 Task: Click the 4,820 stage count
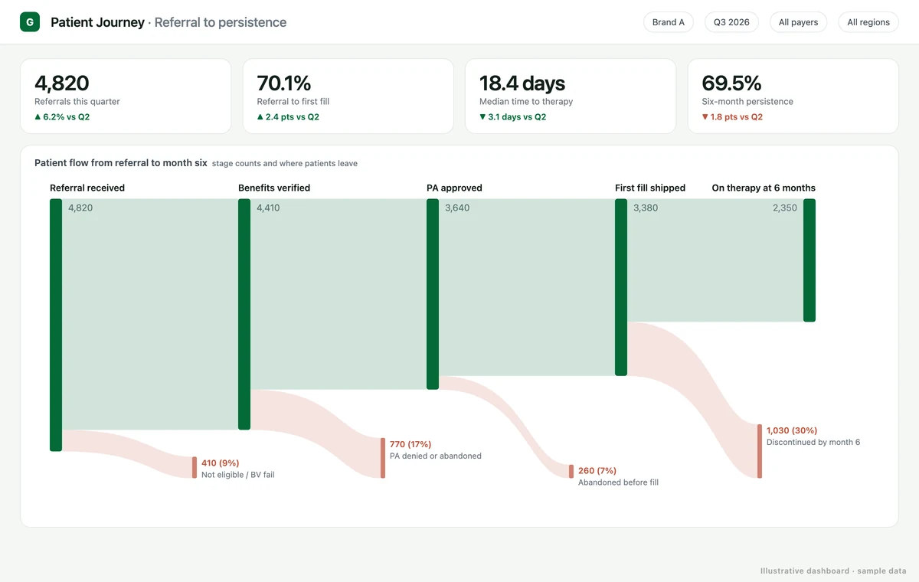coord(80,208)
